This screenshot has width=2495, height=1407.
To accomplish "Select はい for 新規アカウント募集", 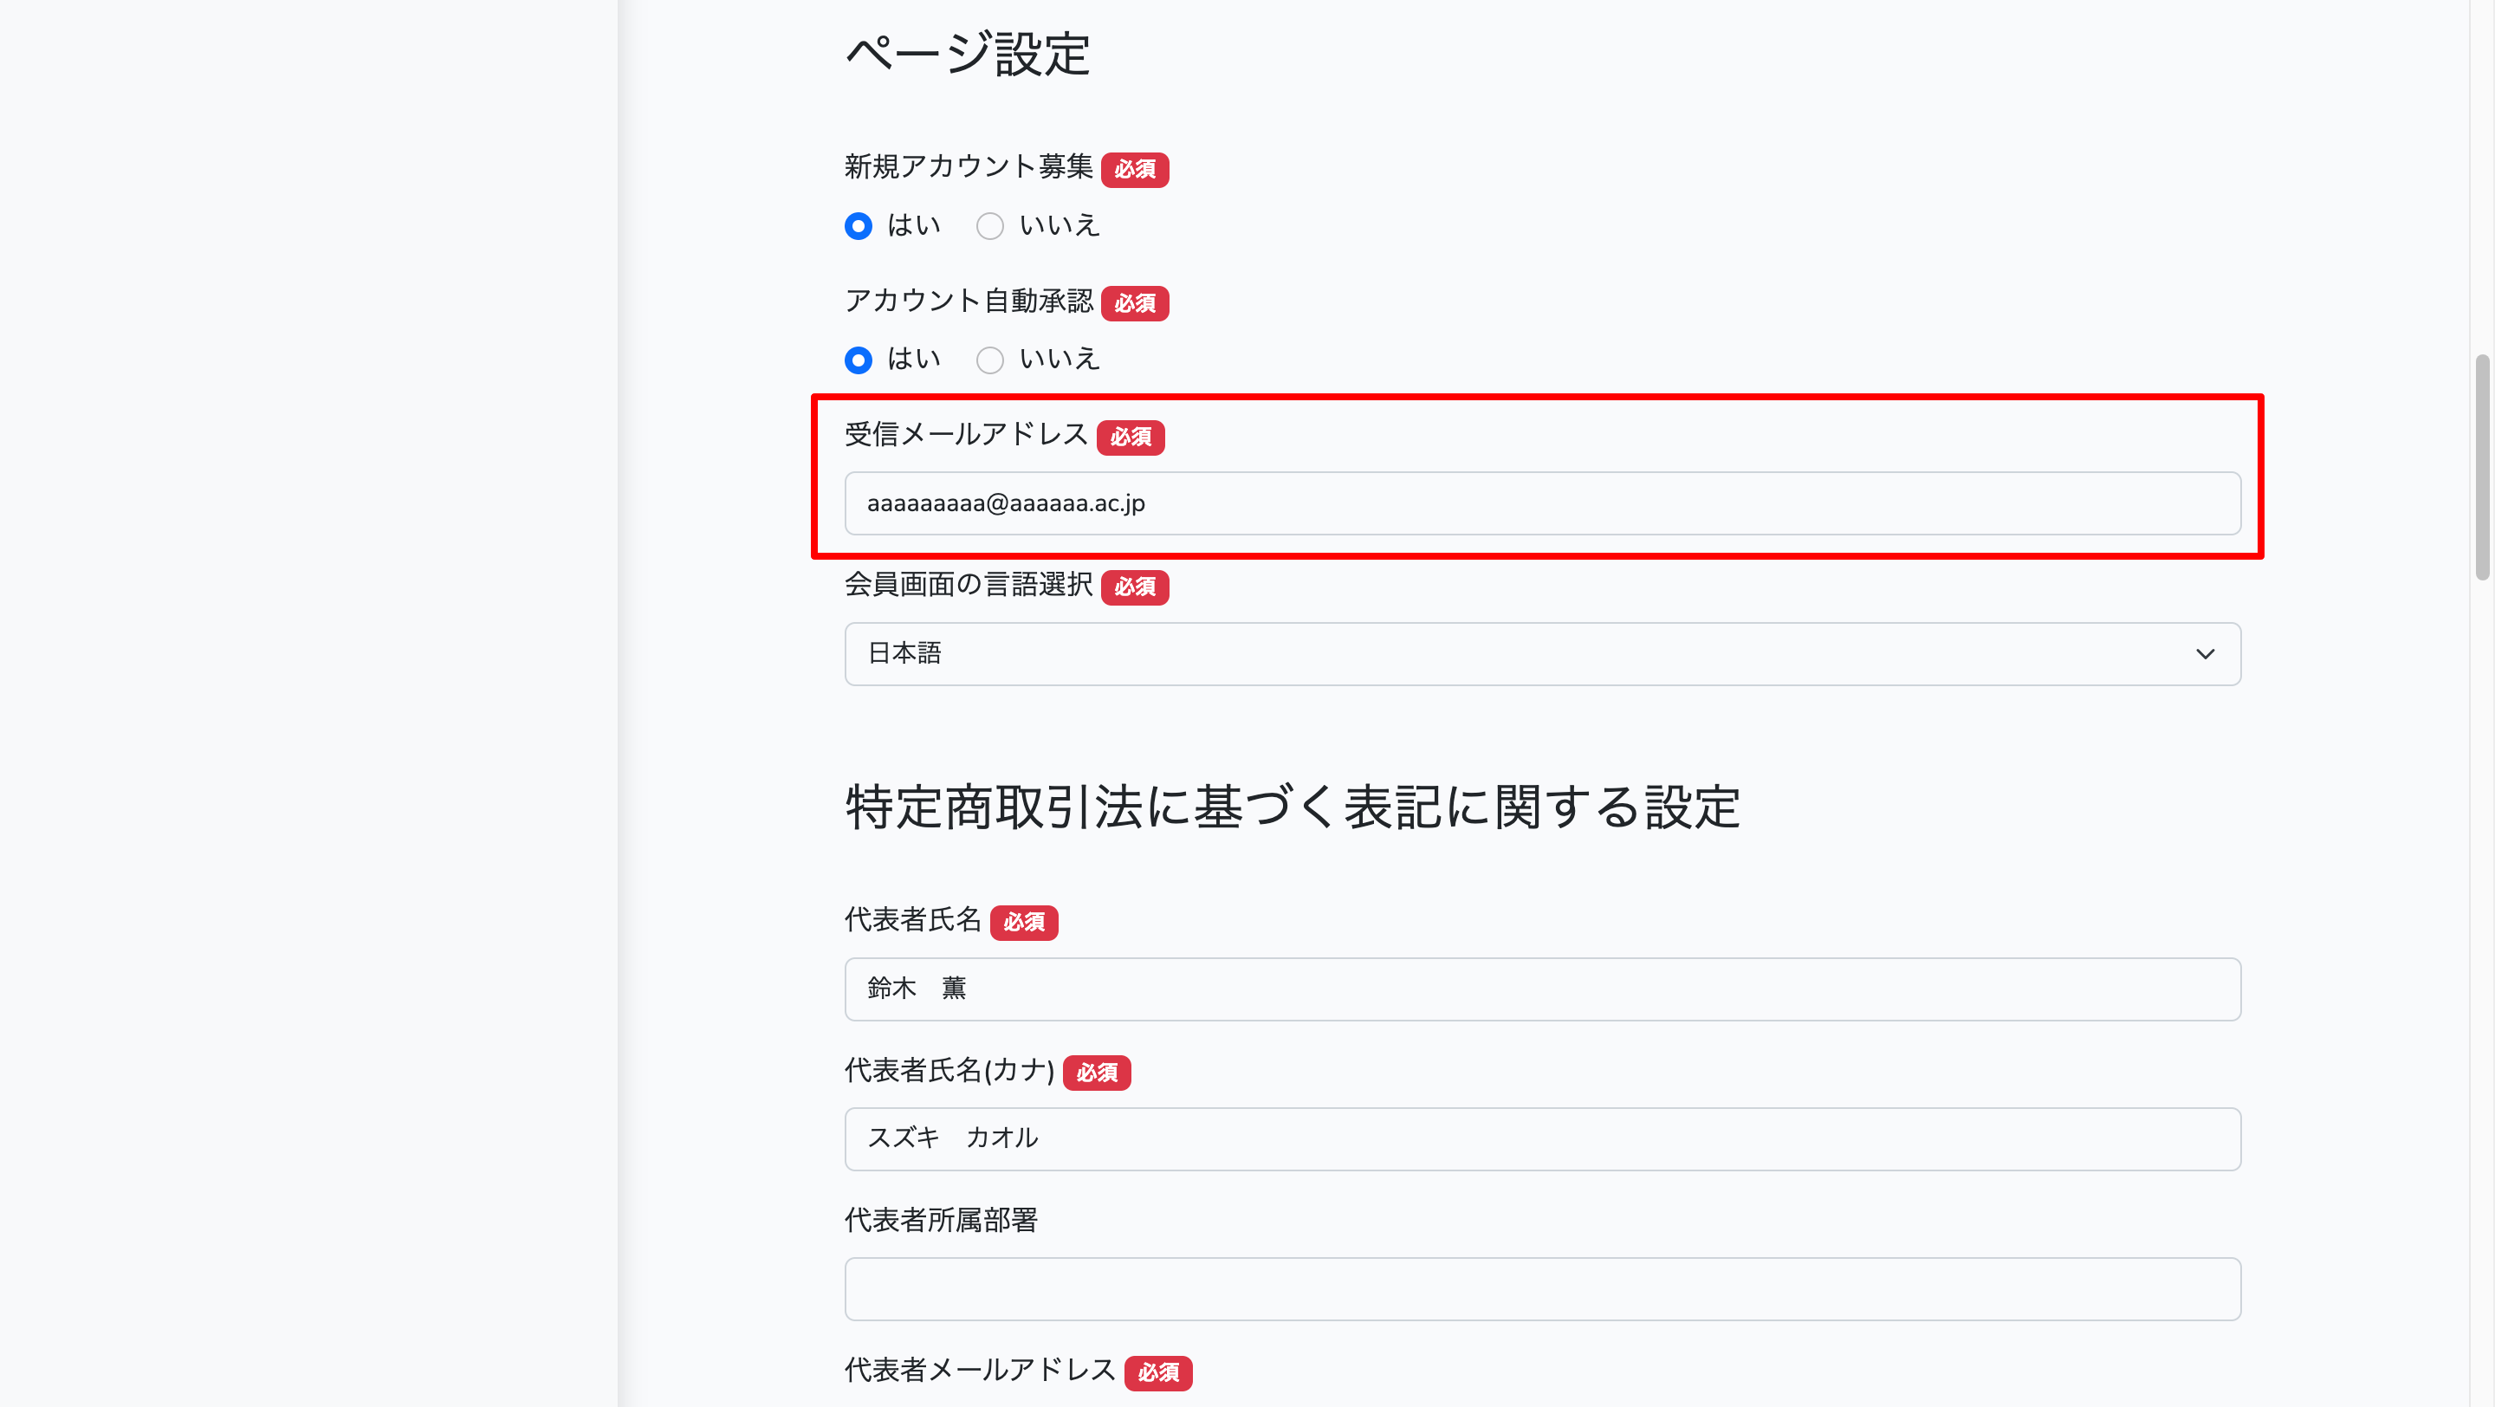I will click(x=859, y=225).
